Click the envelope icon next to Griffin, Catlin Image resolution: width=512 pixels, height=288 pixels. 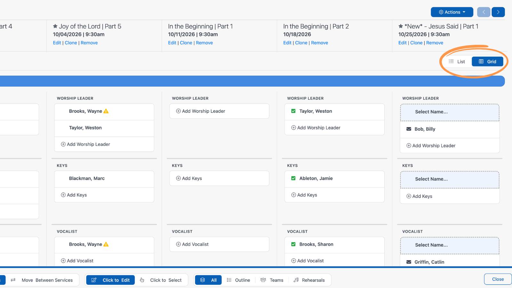pos(409,262)
